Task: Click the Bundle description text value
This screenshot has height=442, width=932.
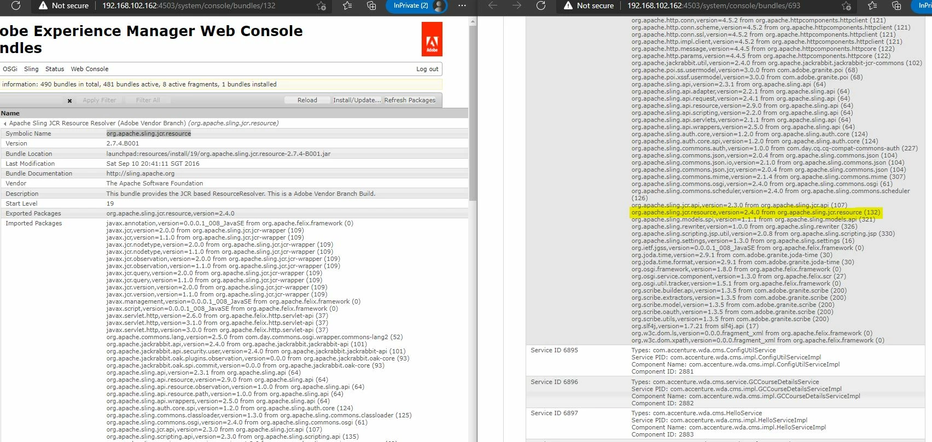Action: click(241, 194)
